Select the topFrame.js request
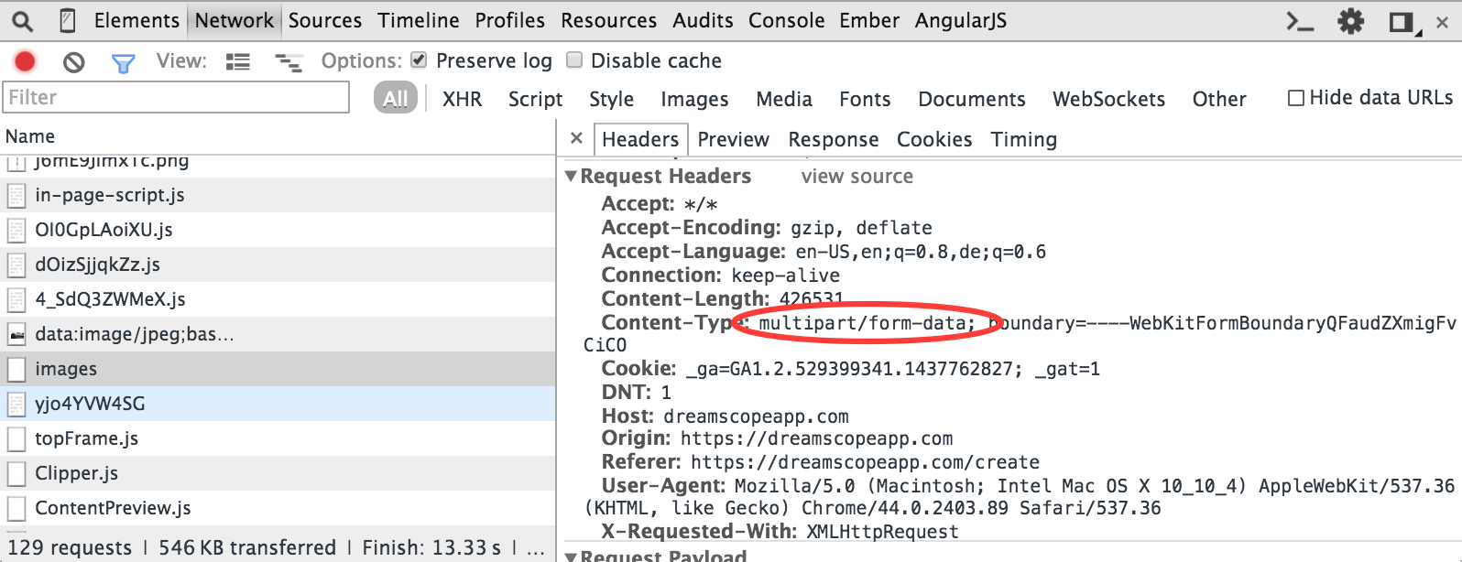The height and width of the screenshot is (562, 1462). 86,438
